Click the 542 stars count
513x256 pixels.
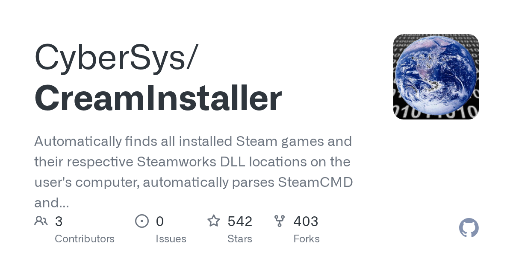240,221
